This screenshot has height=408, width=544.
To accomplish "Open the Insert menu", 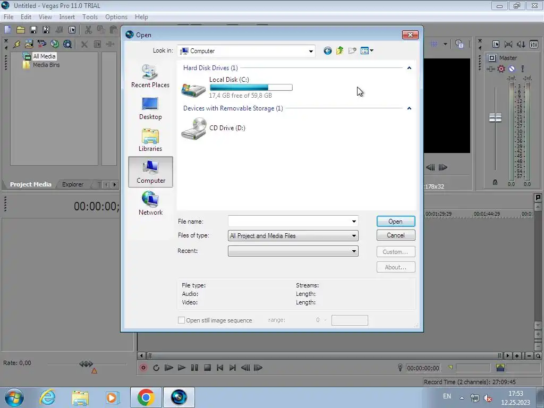I will [67, 17].
